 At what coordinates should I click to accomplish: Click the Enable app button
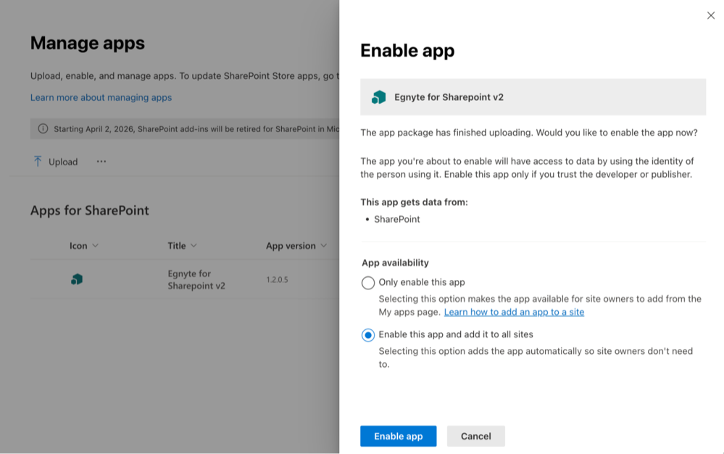398,436
